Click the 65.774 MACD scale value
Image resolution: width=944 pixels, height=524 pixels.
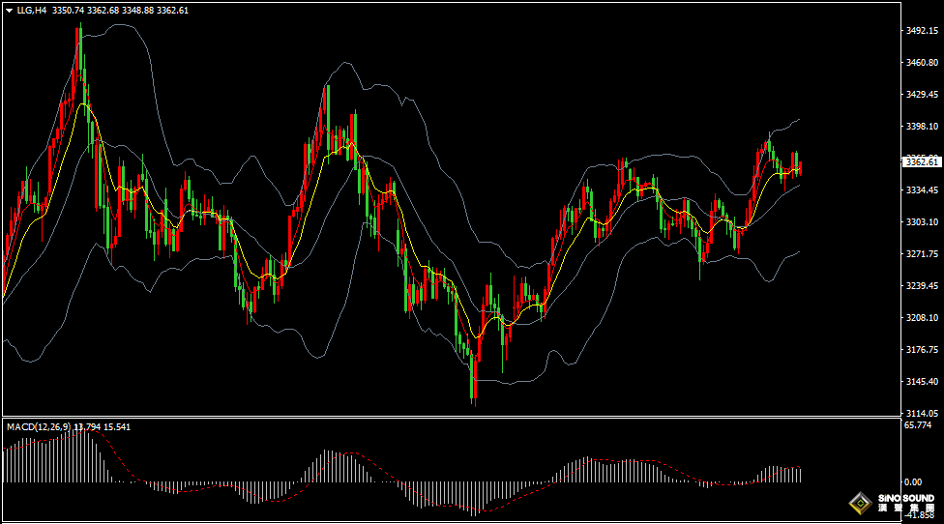(918, 424)
